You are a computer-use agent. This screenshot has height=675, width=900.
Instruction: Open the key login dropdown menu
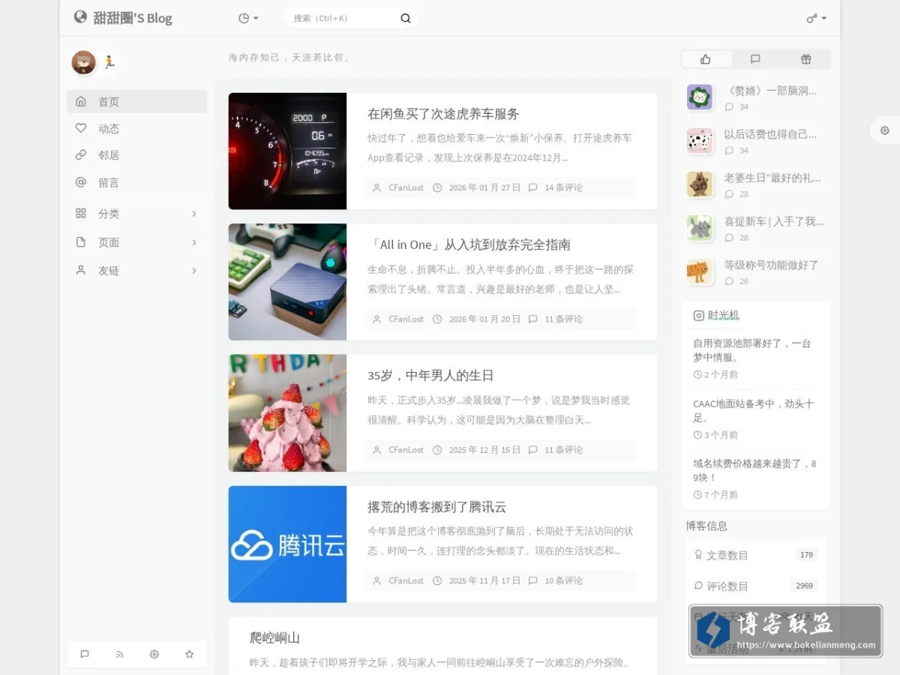click(816, 18)
